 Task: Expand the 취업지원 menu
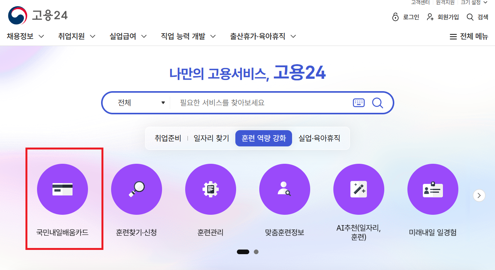[x=77, y=36]
